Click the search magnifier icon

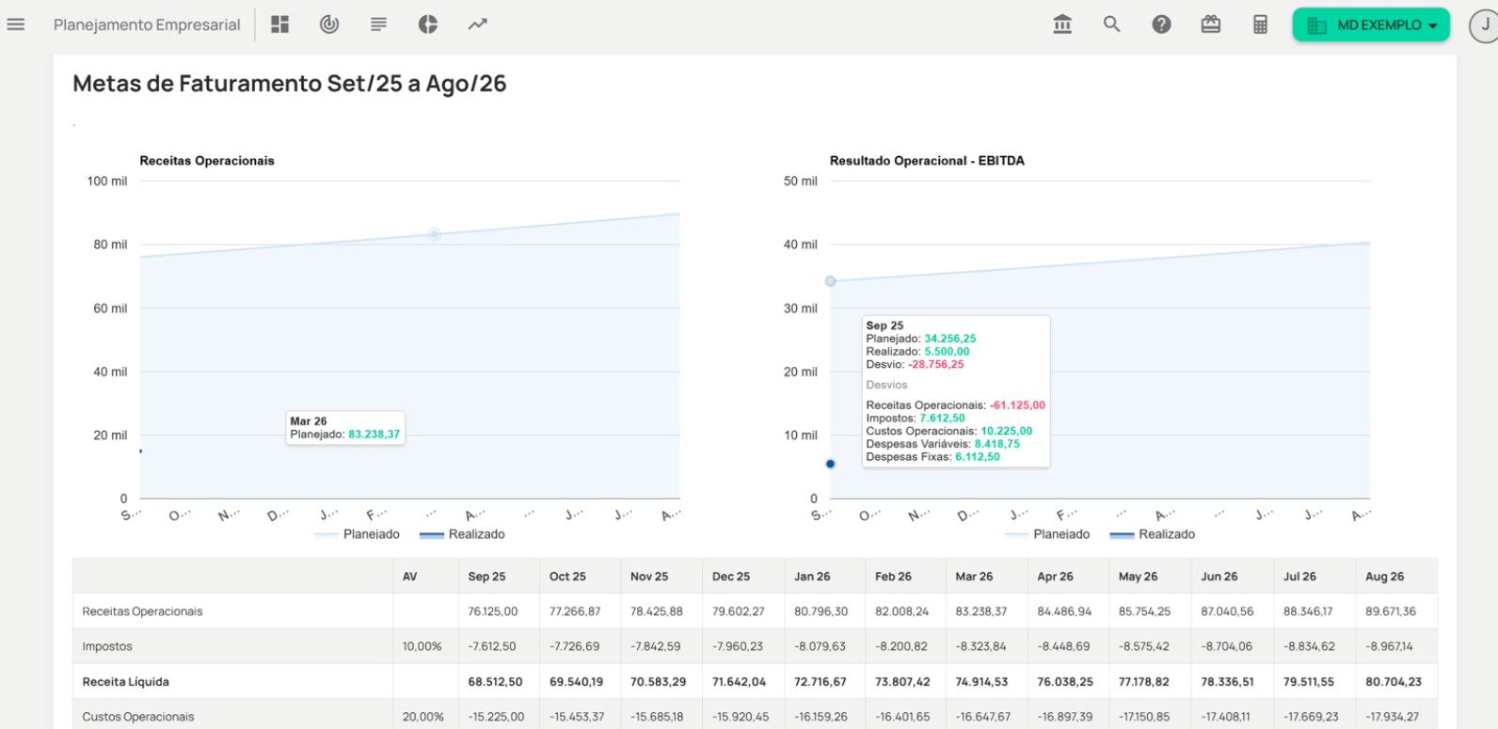coord(1111,24)
